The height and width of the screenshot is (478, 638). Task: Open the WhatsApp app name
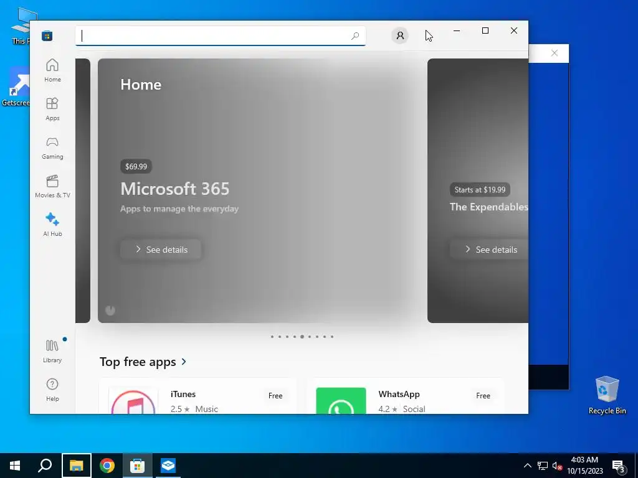click(x=399, y=394)
